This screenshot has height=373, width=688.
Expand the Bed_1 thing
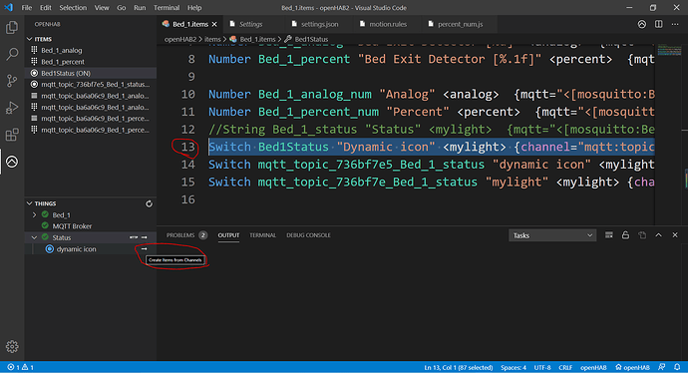[x=34, y=215]
